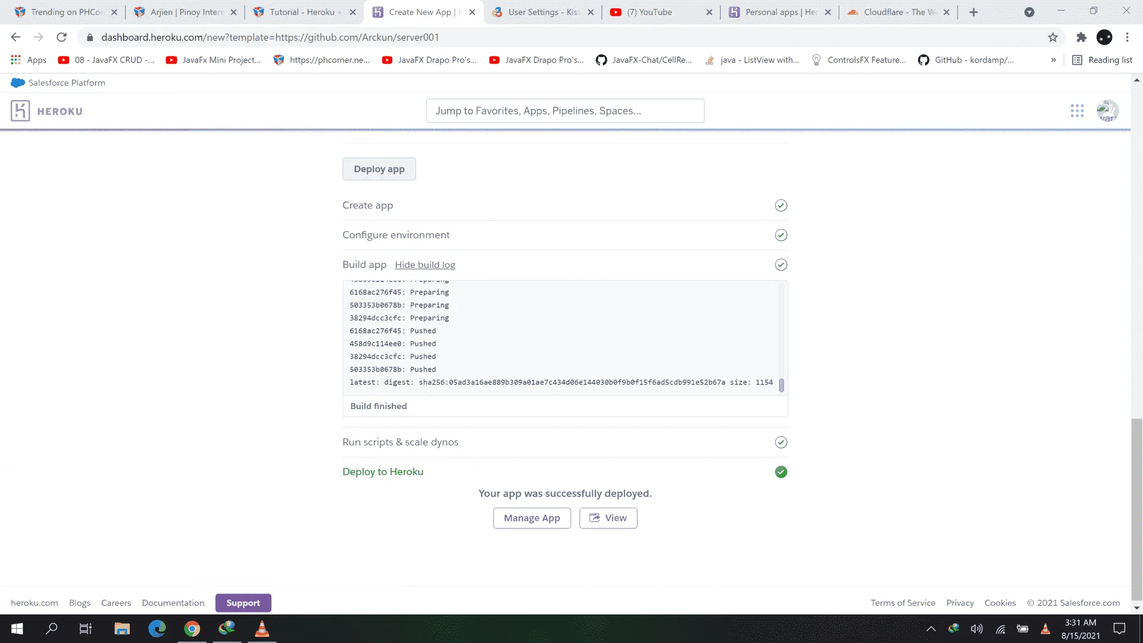Viewport: 1143px width, 643px height.
Task: Open the Terms of Service link
Action: click(903, 603)
